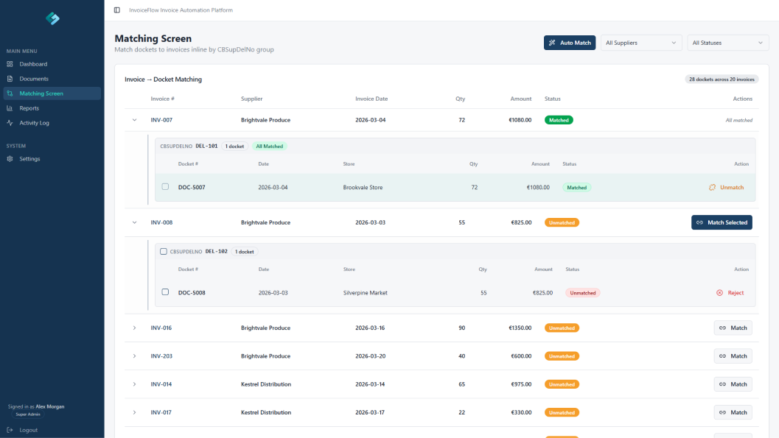
Task: Click the Invoice # column header
Action: pos(162,99)
